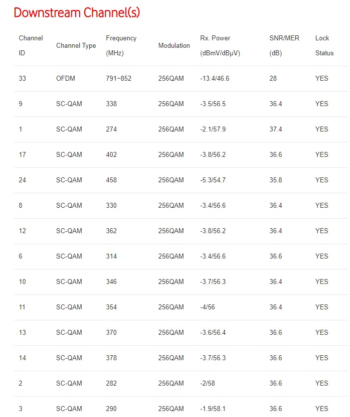Select the OFDM channel type cell
The height and width of the screenshot is (417, 350).
pos(66,79)
